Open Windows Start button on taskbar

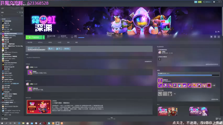pyautogui.click(x=2, y=123)
